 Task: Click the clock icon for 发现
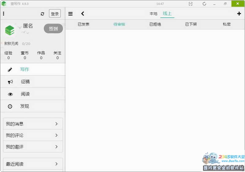pyautogui.click(x=10, y=106)
